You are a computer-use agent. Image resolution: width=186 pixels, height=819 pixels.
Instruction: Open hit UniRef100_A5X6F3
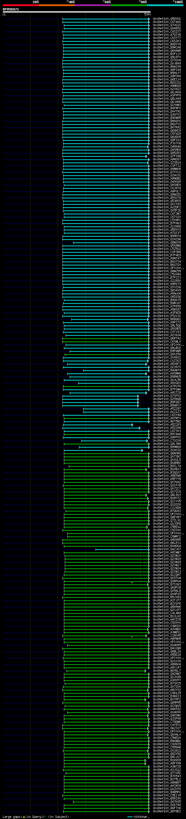tap(167, 364)
